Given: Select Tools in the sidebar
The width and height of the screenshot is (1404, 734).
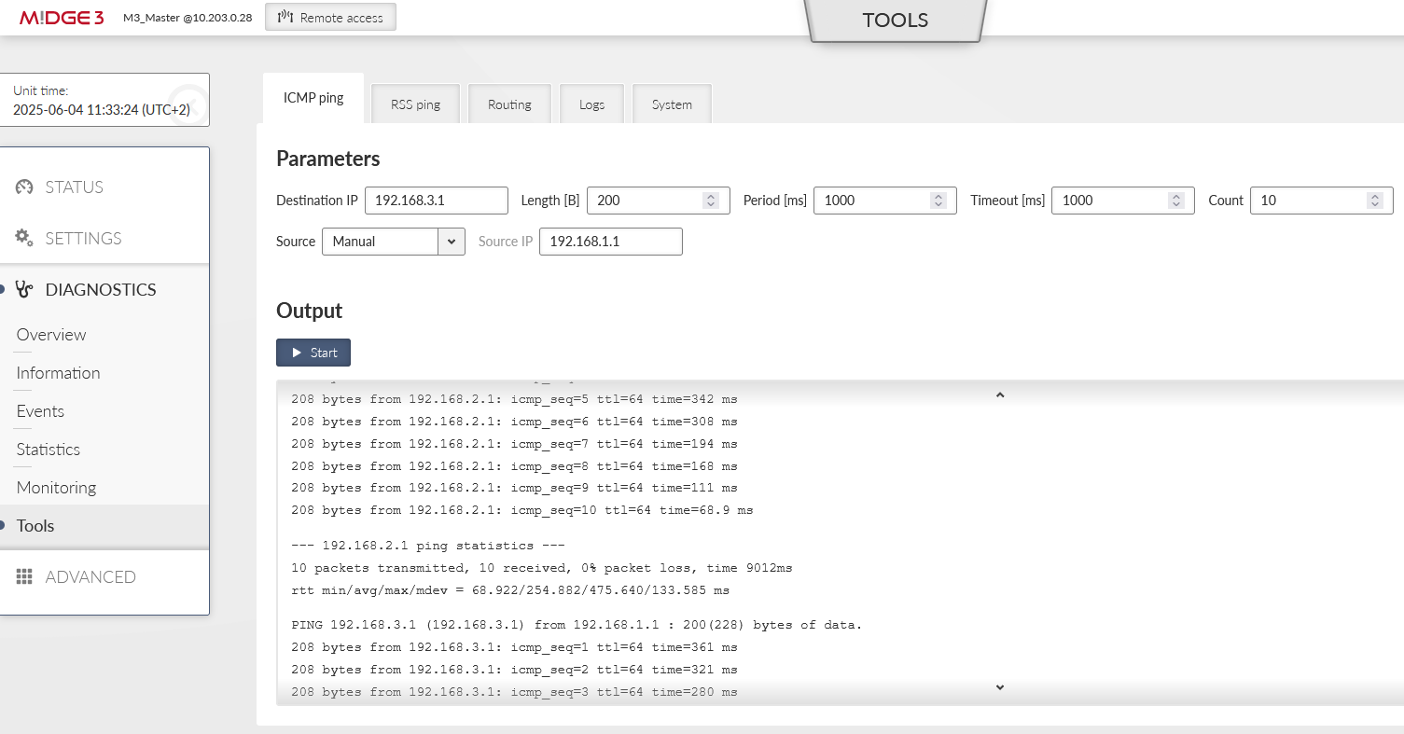Looking at the screenshot, I should [104, 526].
